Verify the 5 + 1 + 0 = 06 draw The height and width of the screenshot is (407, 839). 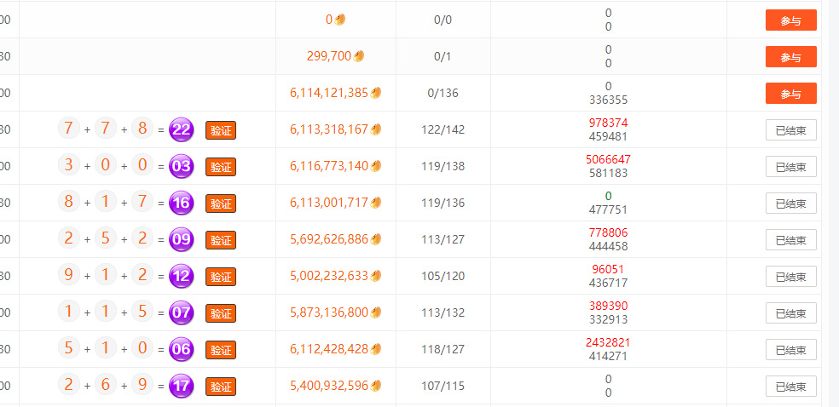pyautogui.click(x=220, y=350)
